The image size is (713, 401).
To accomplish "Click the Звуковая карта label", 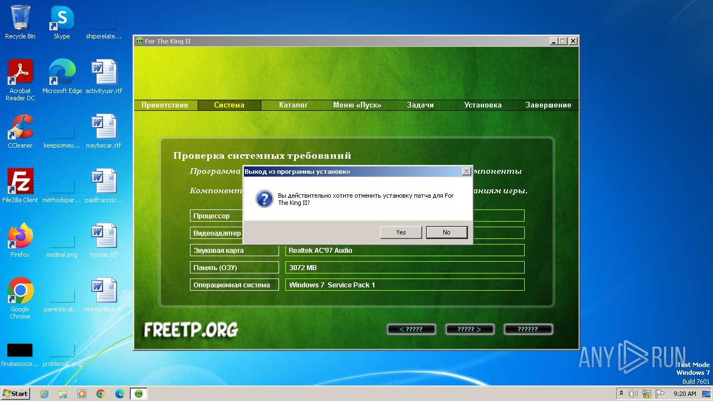I will click(x=235, y=250).
